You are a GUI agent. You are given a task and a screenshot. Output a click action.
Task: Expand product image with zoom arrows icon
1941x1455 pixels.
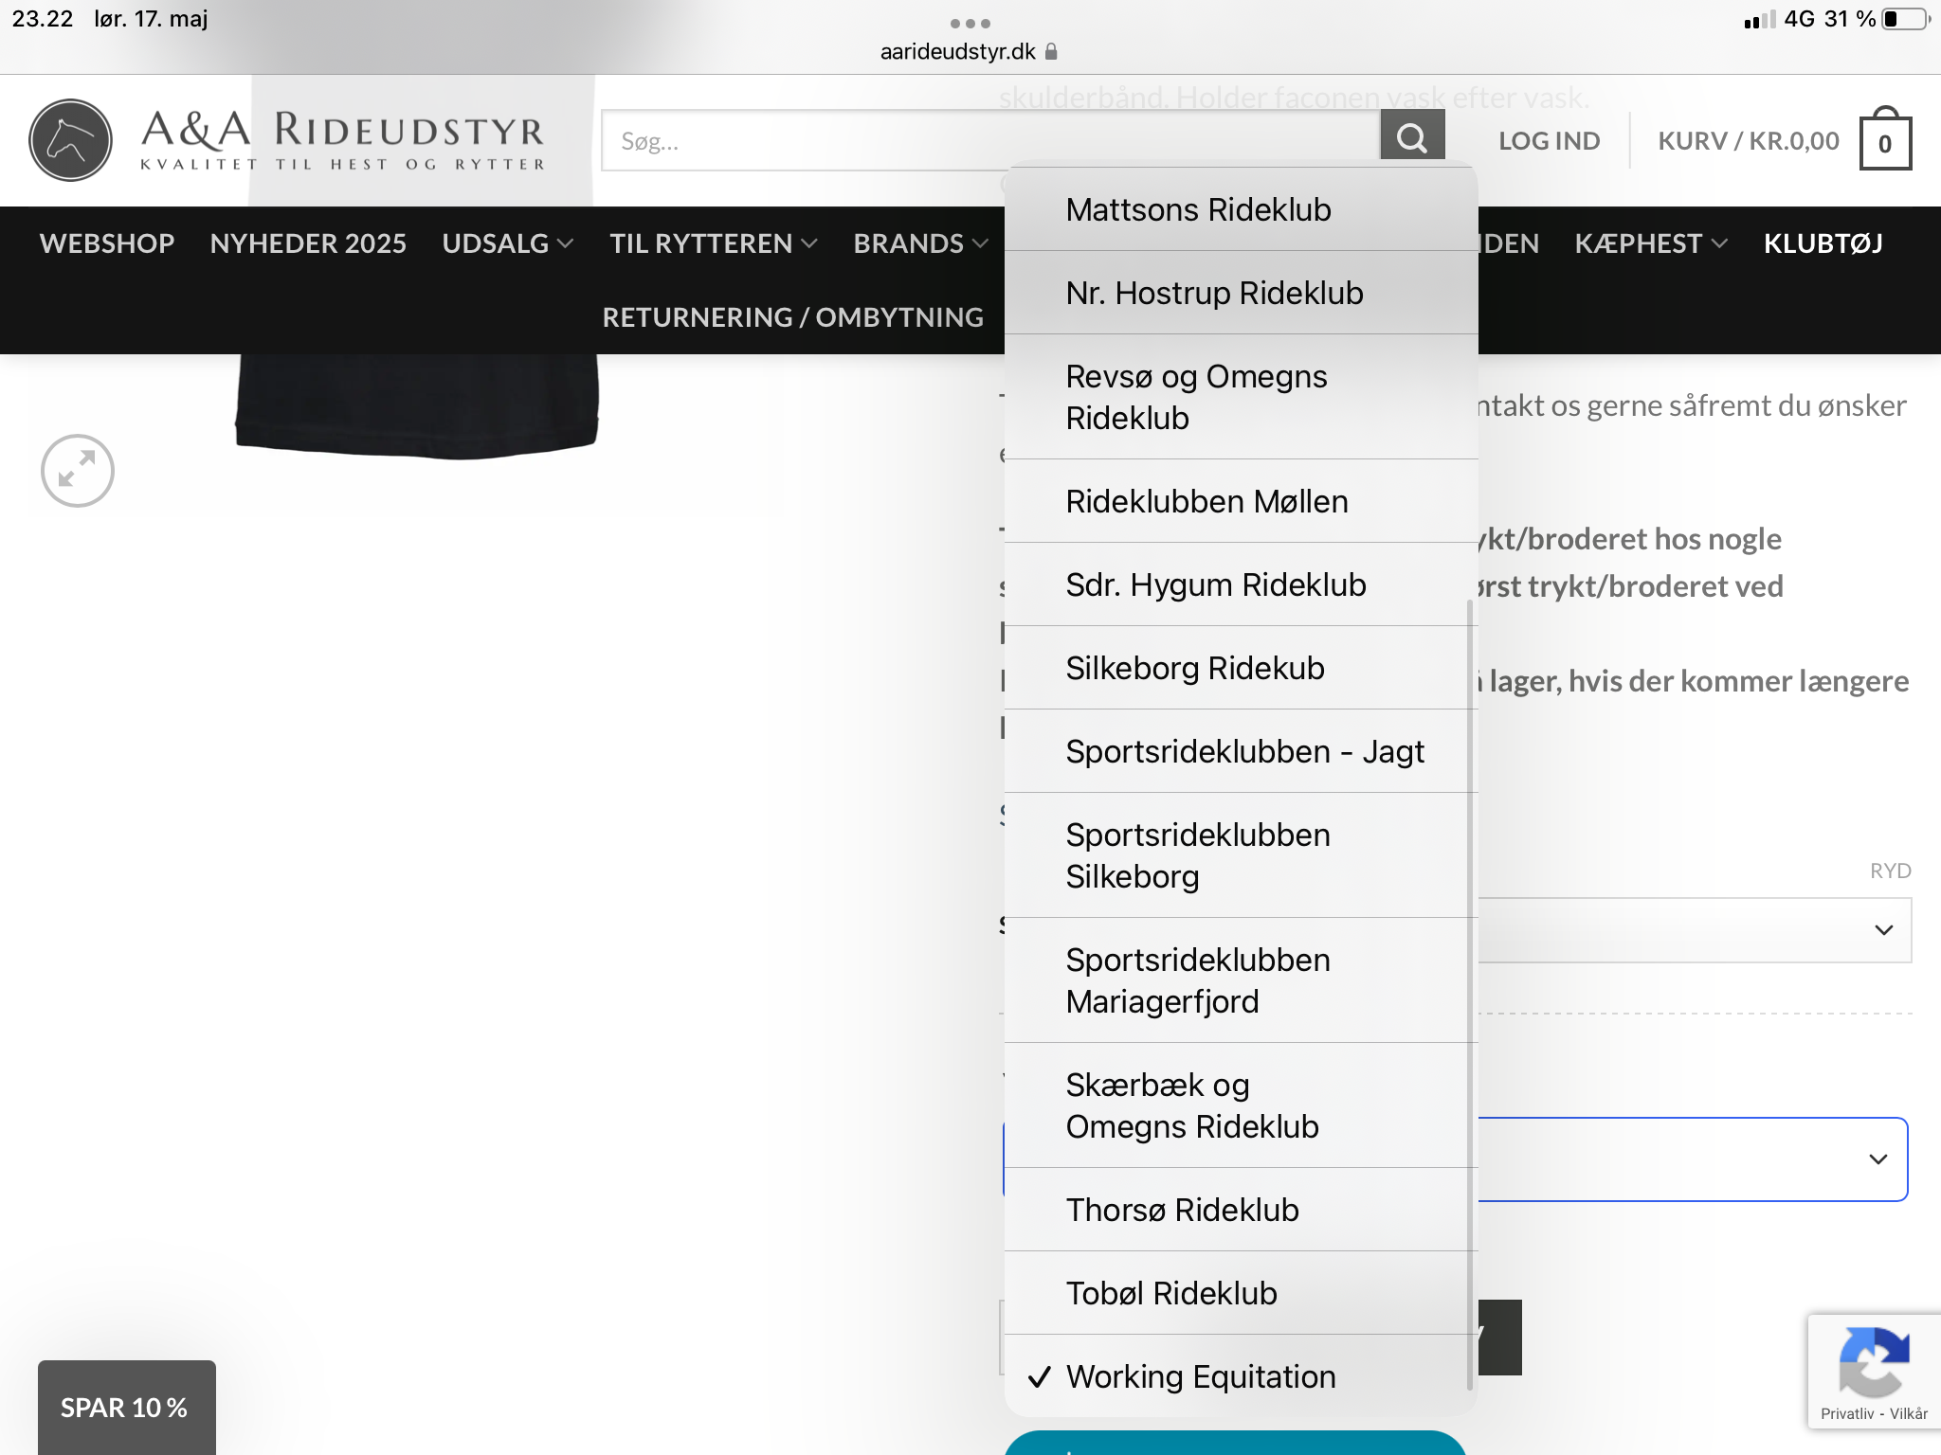pos(78,471)
